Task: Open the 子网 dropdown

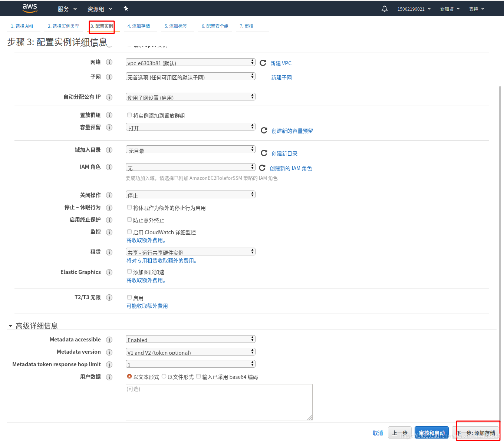Action: point(191,76)
